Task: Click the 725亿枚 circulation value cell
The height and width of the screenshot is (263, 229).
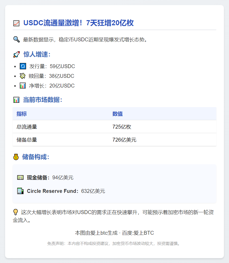Action: 122,127
